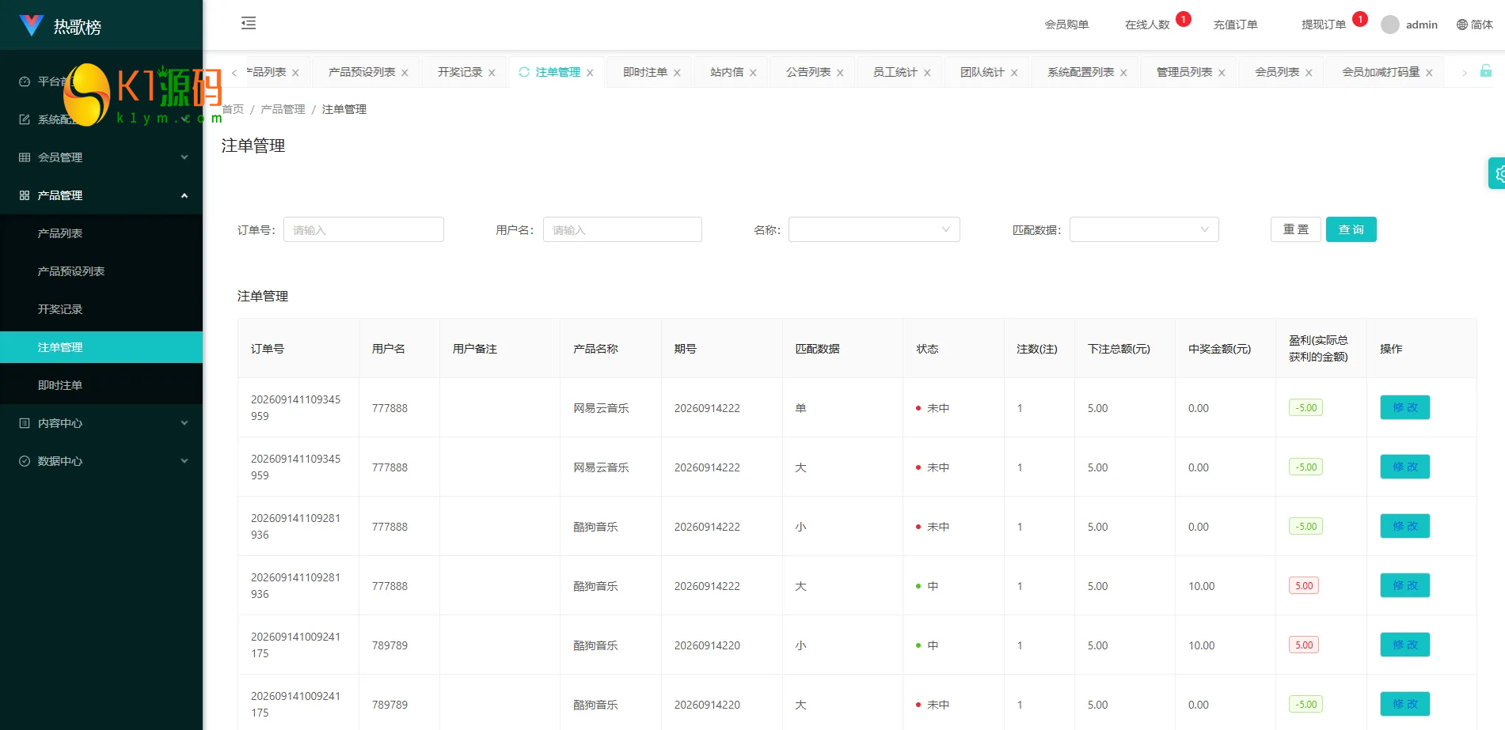This screenshot has width=1505, height=730.
Task: Click the red 5.00 tag for user 789789
Action: (x=1304, y=645)
